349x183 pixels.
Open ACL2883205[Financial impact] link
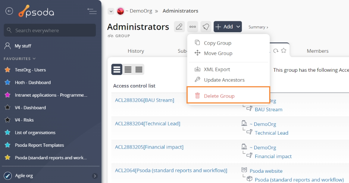pos(149,147)
